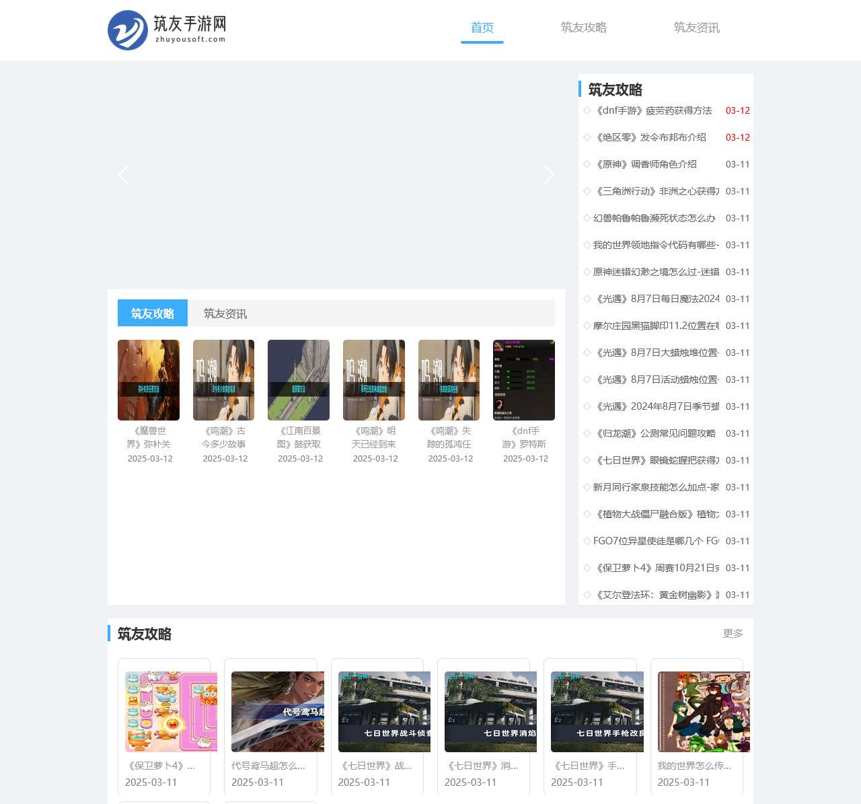The height and width of the screenshot is (804, 861).
Task: Open 《dnf手游》疲劳药获得方法 article
Action: (652, 110)
